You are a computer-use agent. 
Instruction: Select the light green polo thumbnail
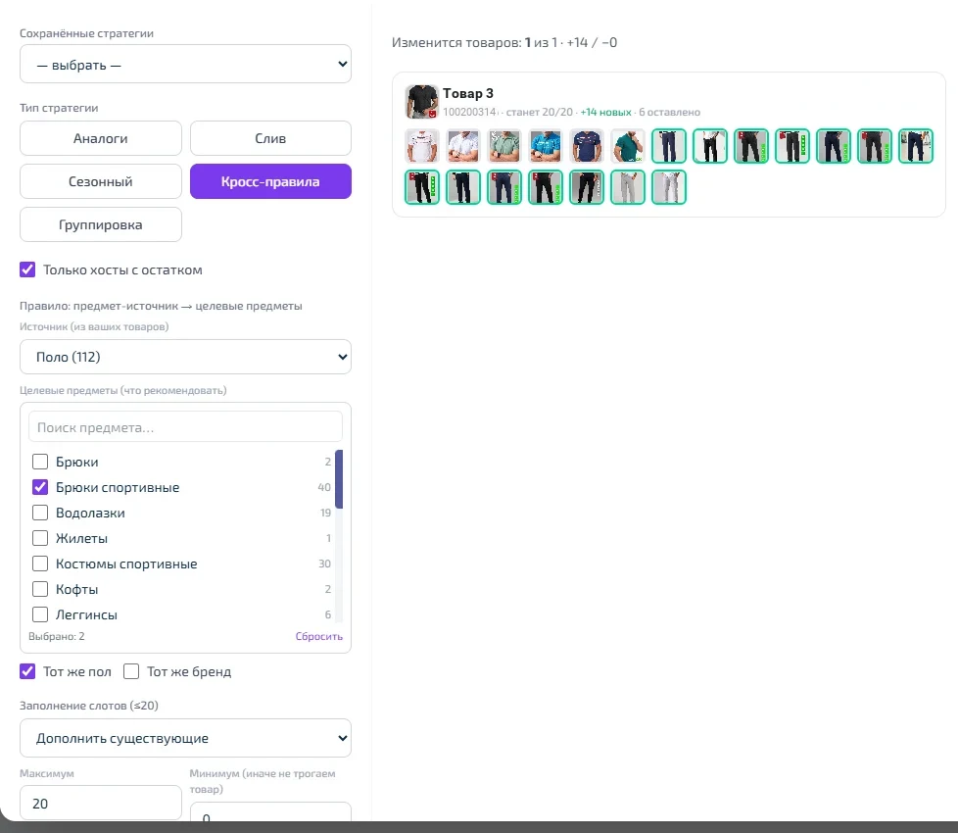coord(504,146)
